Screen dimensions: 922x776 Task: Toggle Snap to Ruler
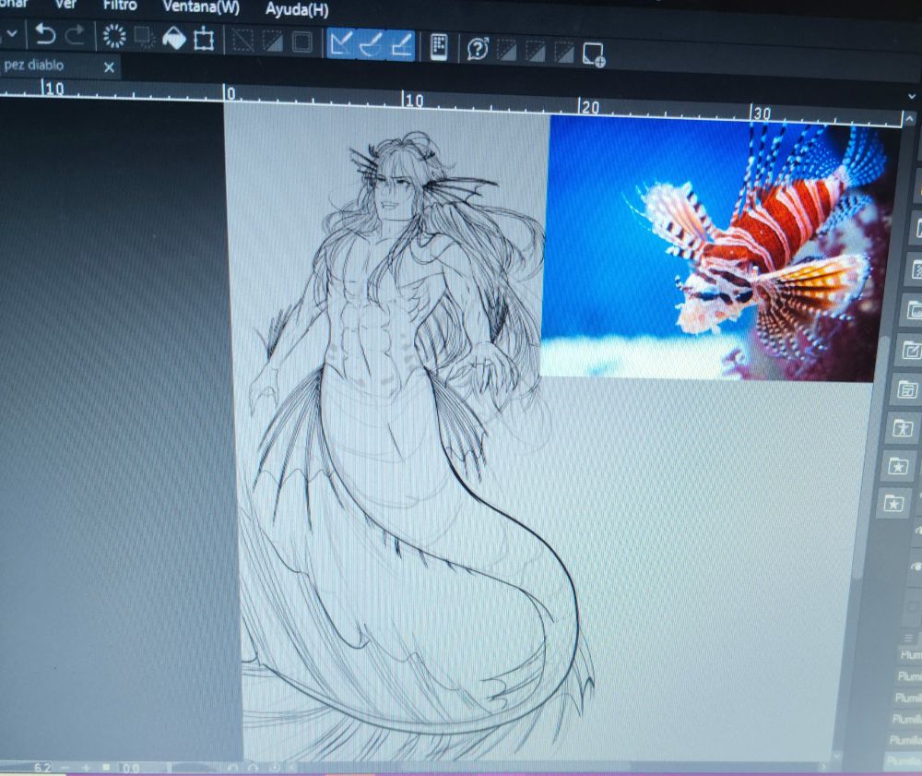pos(342,44)
